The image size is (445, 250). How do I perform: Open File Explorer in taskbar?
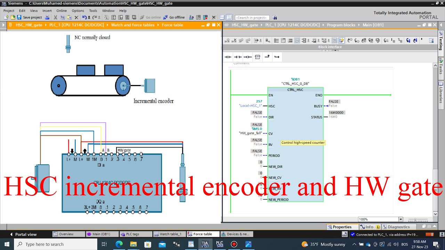[133, 244]
